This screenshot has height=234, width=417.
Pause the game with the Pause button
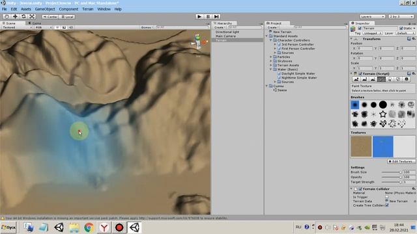click(208, 16)
